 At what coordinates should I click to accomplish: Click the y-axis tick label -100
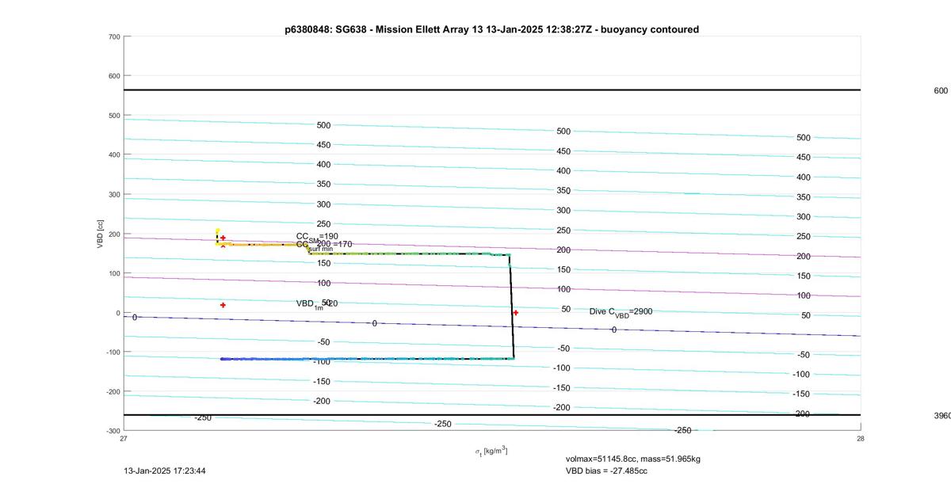click(113, 353)
